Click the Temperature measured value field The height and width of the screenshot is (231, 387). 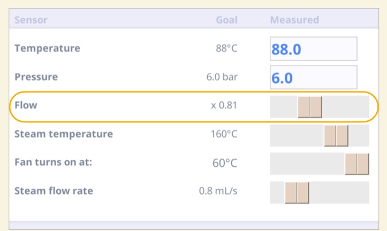[313, 49]
